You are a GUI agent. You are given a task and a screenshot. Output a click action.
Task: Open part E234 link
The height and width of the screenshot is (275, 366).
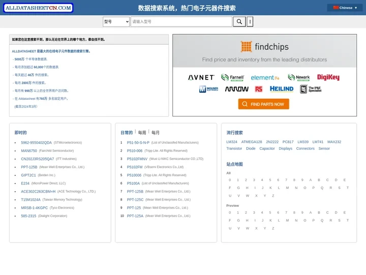tap(25, 183)
